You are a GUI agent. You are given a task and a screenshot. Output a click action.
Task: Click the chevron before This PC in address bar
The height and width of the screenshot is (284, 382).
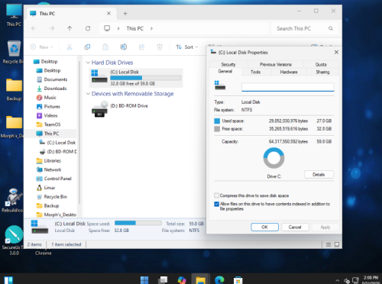click(118, 28)
